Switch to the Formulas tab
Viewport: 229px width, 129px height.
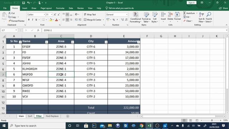coord(60,8)
